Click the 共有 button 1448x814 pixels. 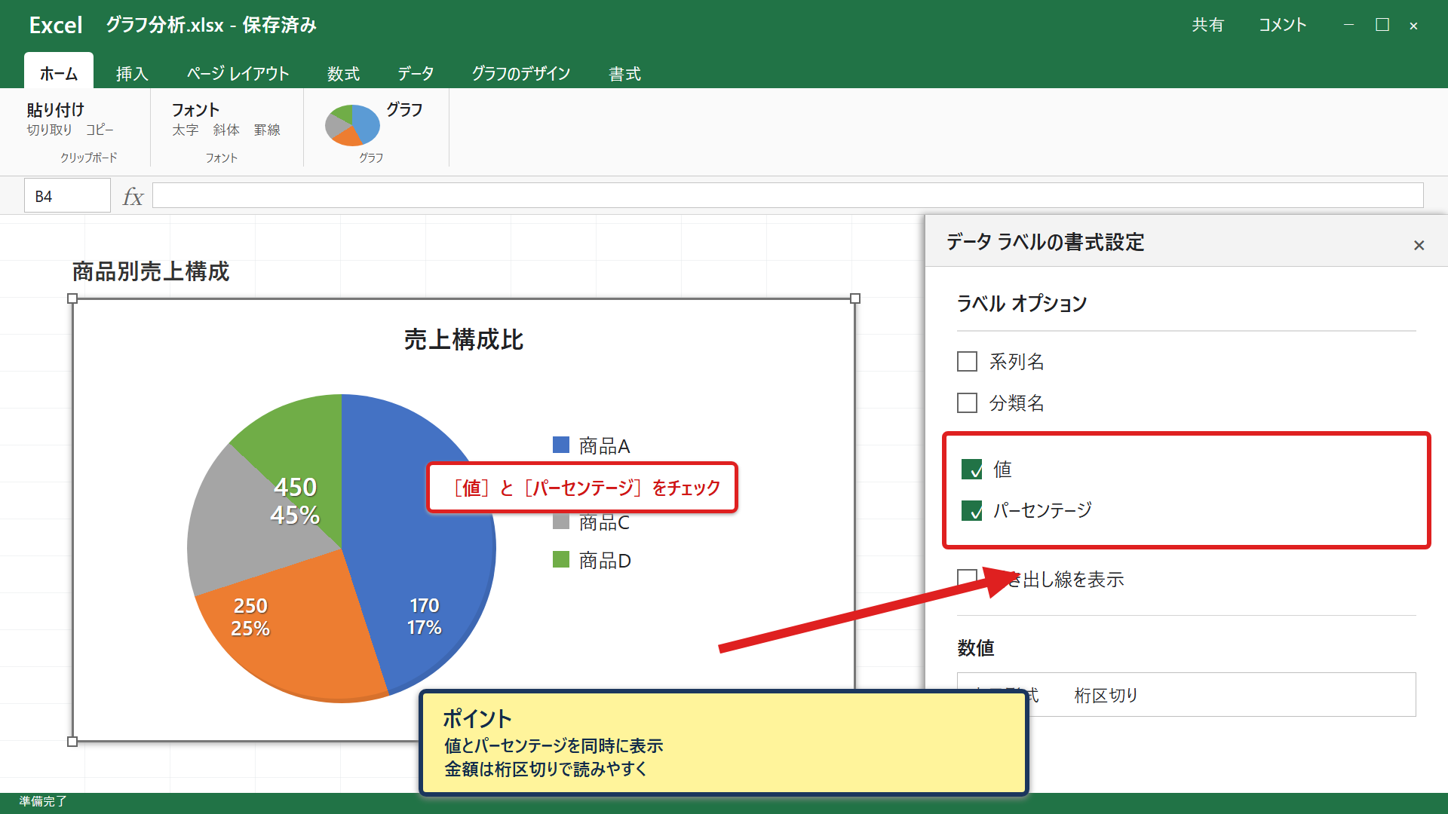1207,25
